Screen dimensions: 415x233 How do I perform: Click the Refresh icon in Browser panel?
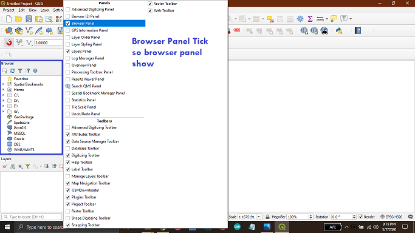(12, 70)
